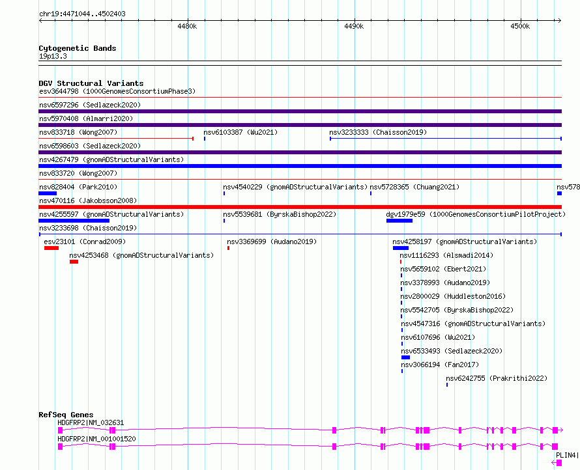This screenshot has width=580, height=470.
Task: Click the blue dgv1979e59 variant bar
Action: (x=399, y=221)
